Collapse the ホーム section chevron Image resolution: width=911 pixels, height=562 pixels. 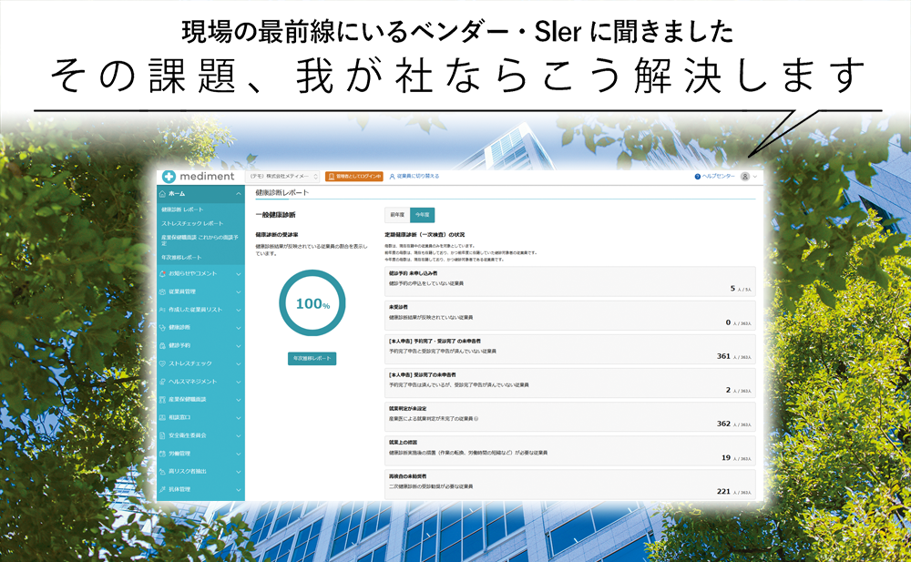(x=238, y=193)
